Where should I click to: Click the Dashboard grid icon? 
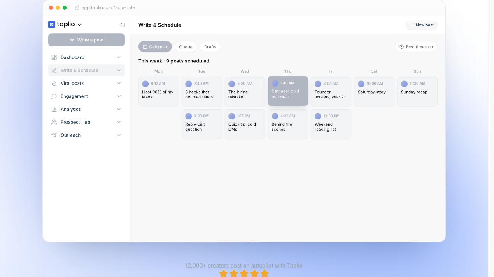coord(54,57)
